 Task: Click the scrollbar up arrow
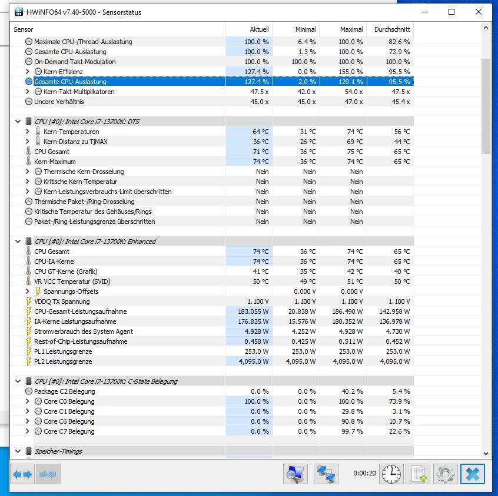click(486, 28)
